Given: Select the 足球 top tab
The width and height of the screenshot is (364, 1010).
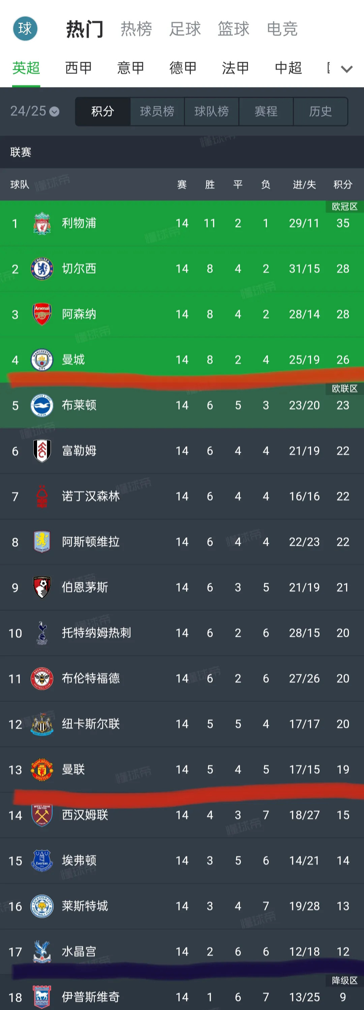Looking at the screenshot, I should click(185, 29).
